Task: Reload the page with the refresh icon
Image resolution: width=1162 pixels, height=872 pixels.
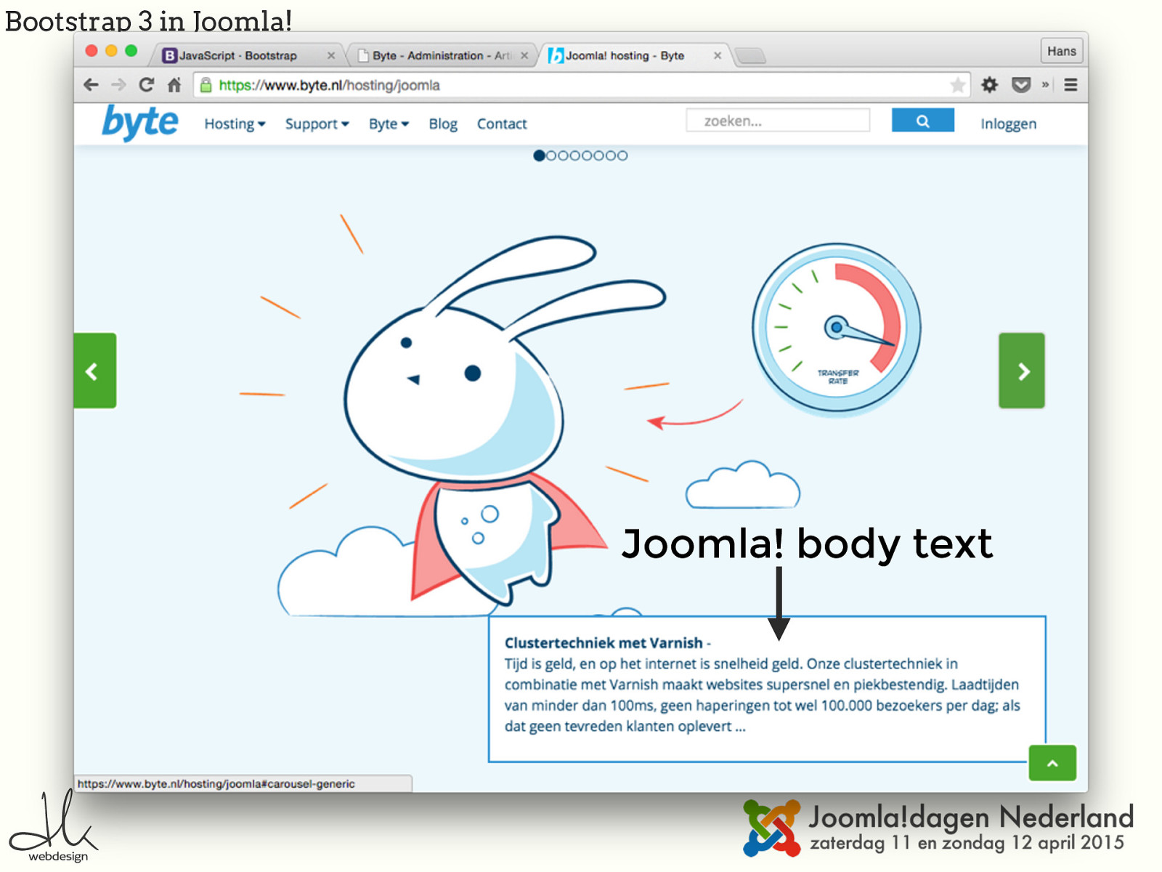Action: click(147, 85)
